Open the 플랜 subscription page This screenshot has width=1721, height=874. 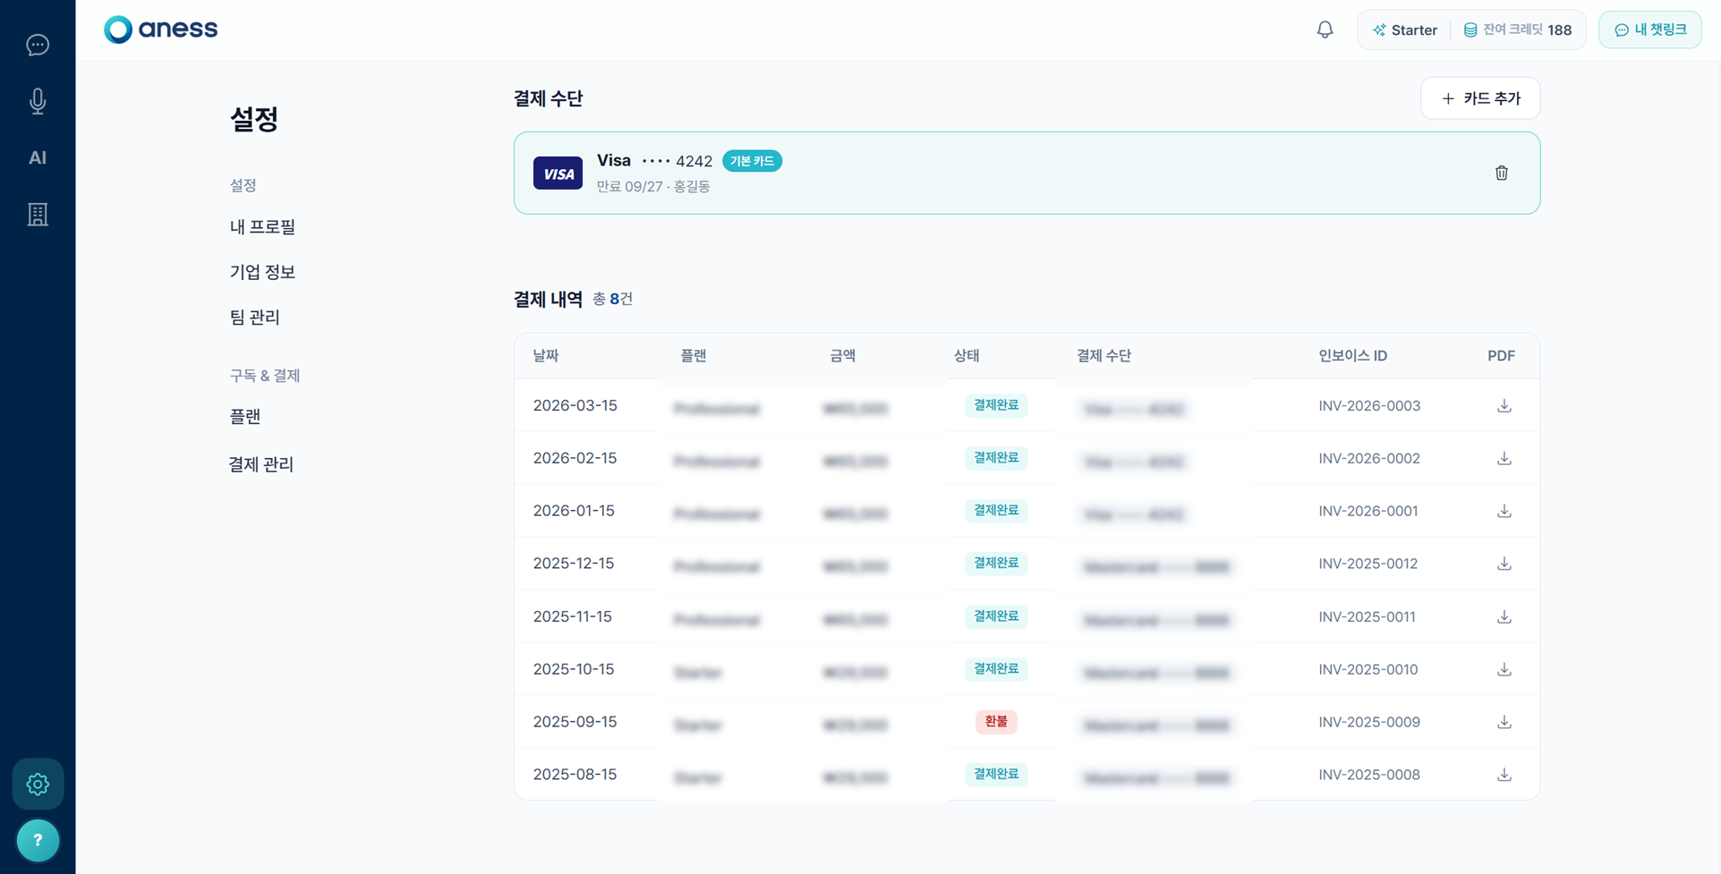(x=245, y=417)
